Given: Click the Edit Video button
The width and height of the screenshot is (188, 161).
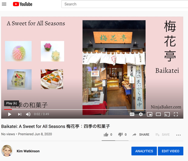Looking at the screenshot, I should pyautogui.click(x=170, y=151).
